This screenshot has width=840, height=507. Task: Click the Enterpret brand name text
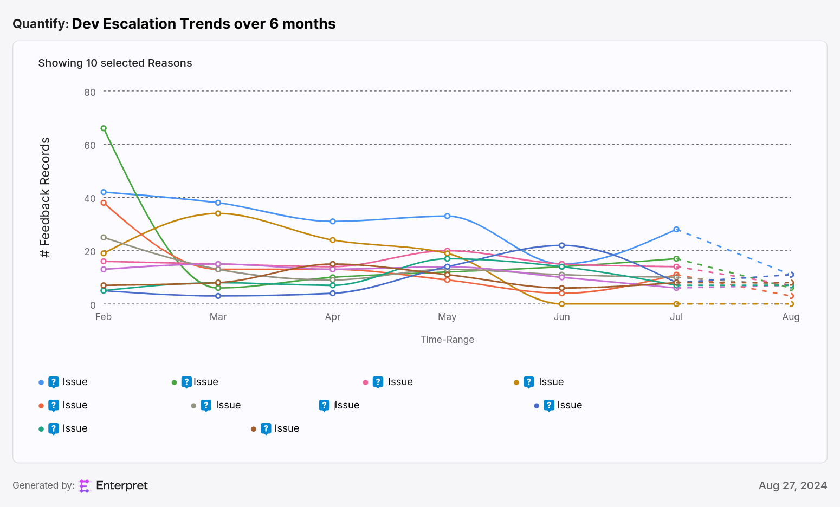pos(122,485)
